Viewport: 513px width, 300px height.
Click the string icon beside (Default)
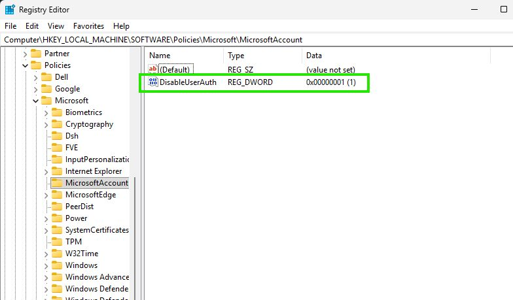coord(154,69)
